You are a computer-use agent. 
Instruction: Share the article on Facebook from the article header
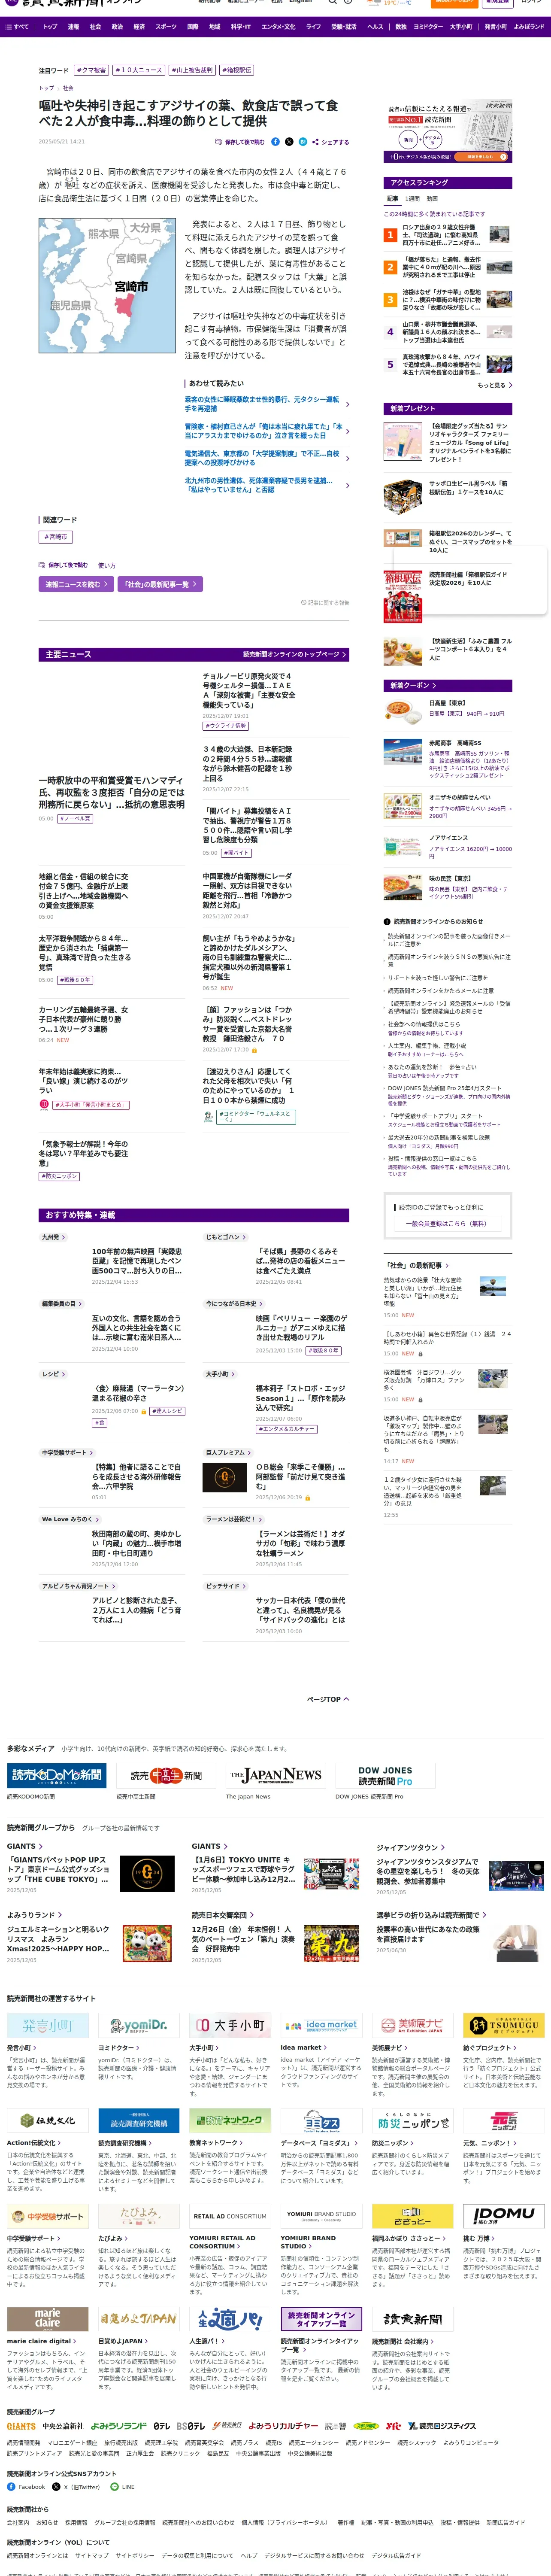(x=276, y=142)
